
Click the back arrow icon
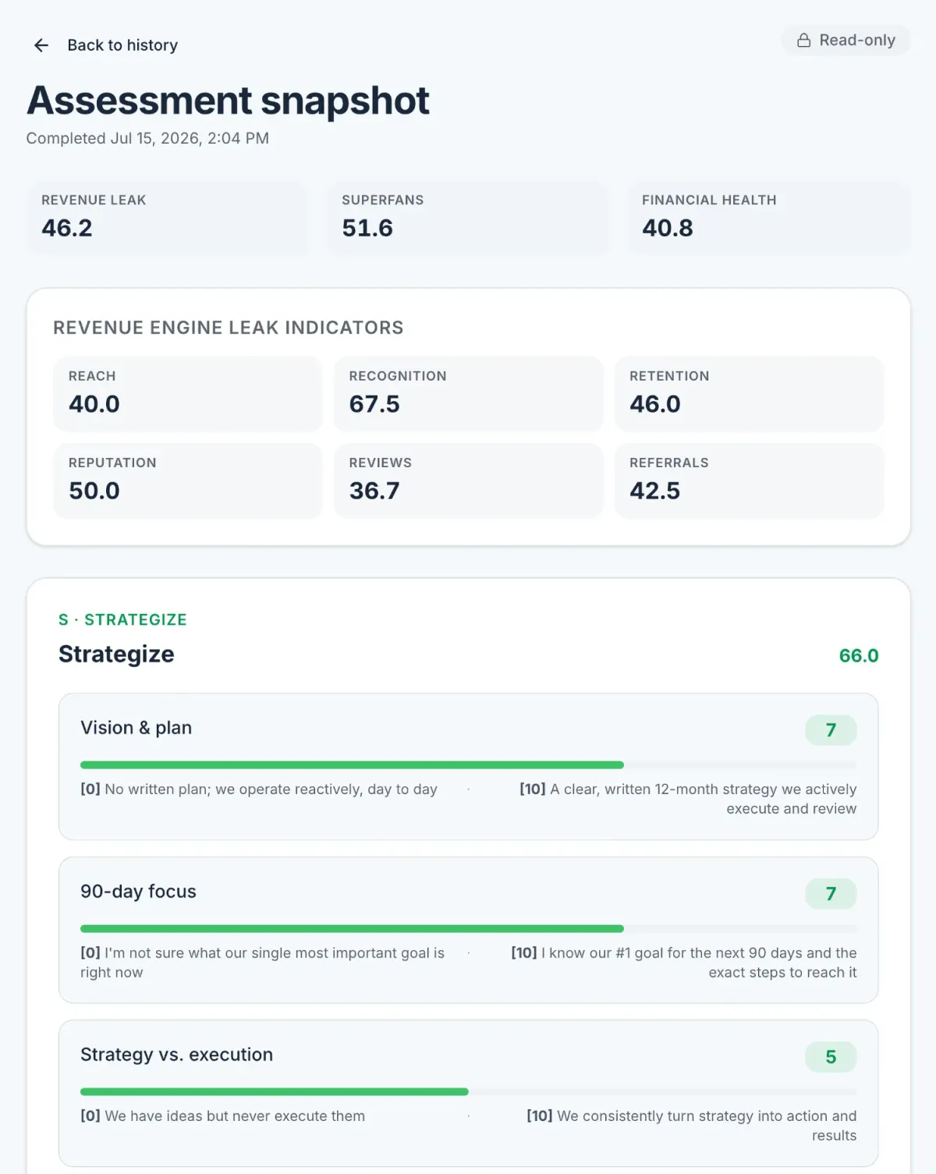(x=41, y=45)
